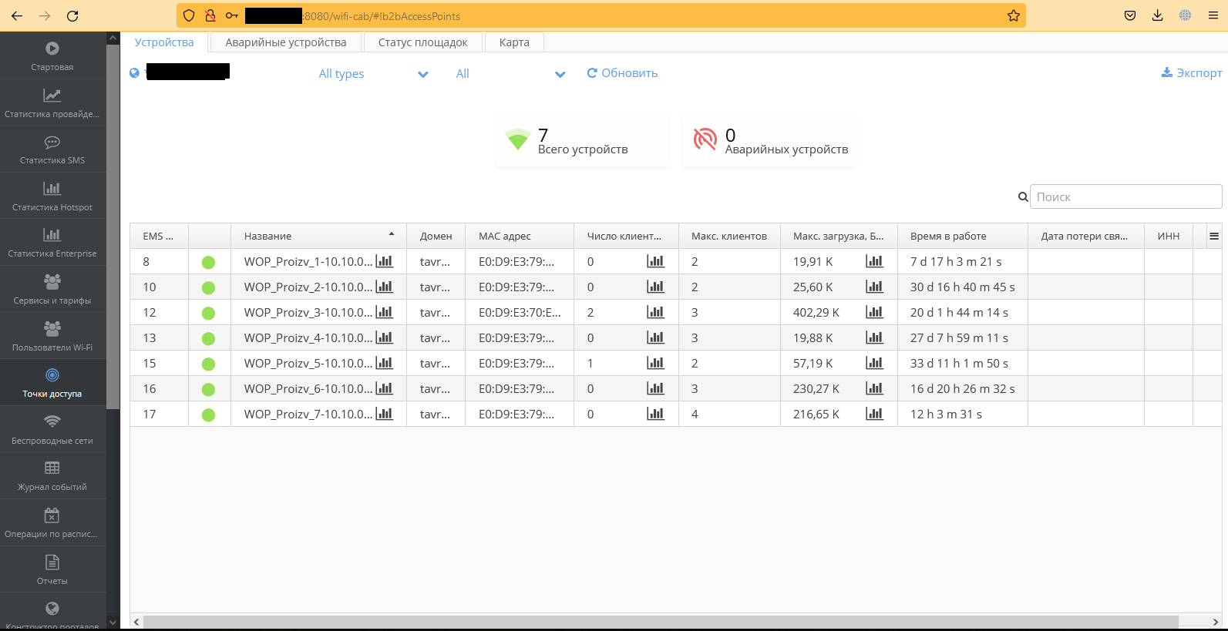Focus the Поиск search field

pos(1125,196)
